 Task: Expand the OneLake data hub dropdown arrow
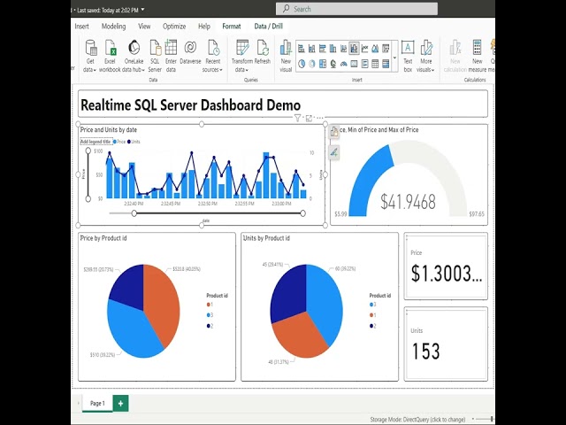coord(143,70)
